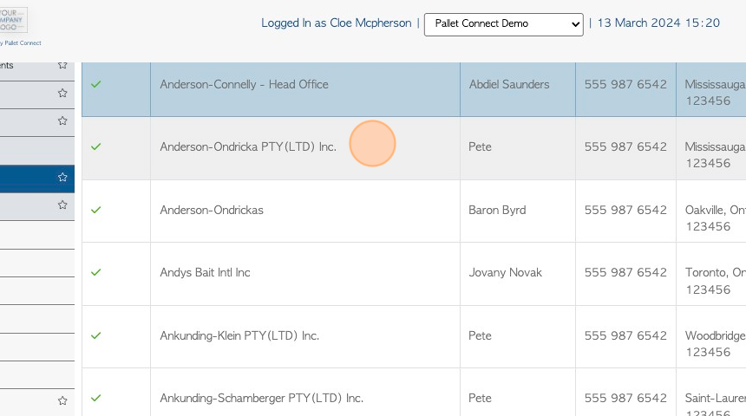Open Ankunding-Klein PTY(LTD) Inc. entry

[x=239, y=335]
